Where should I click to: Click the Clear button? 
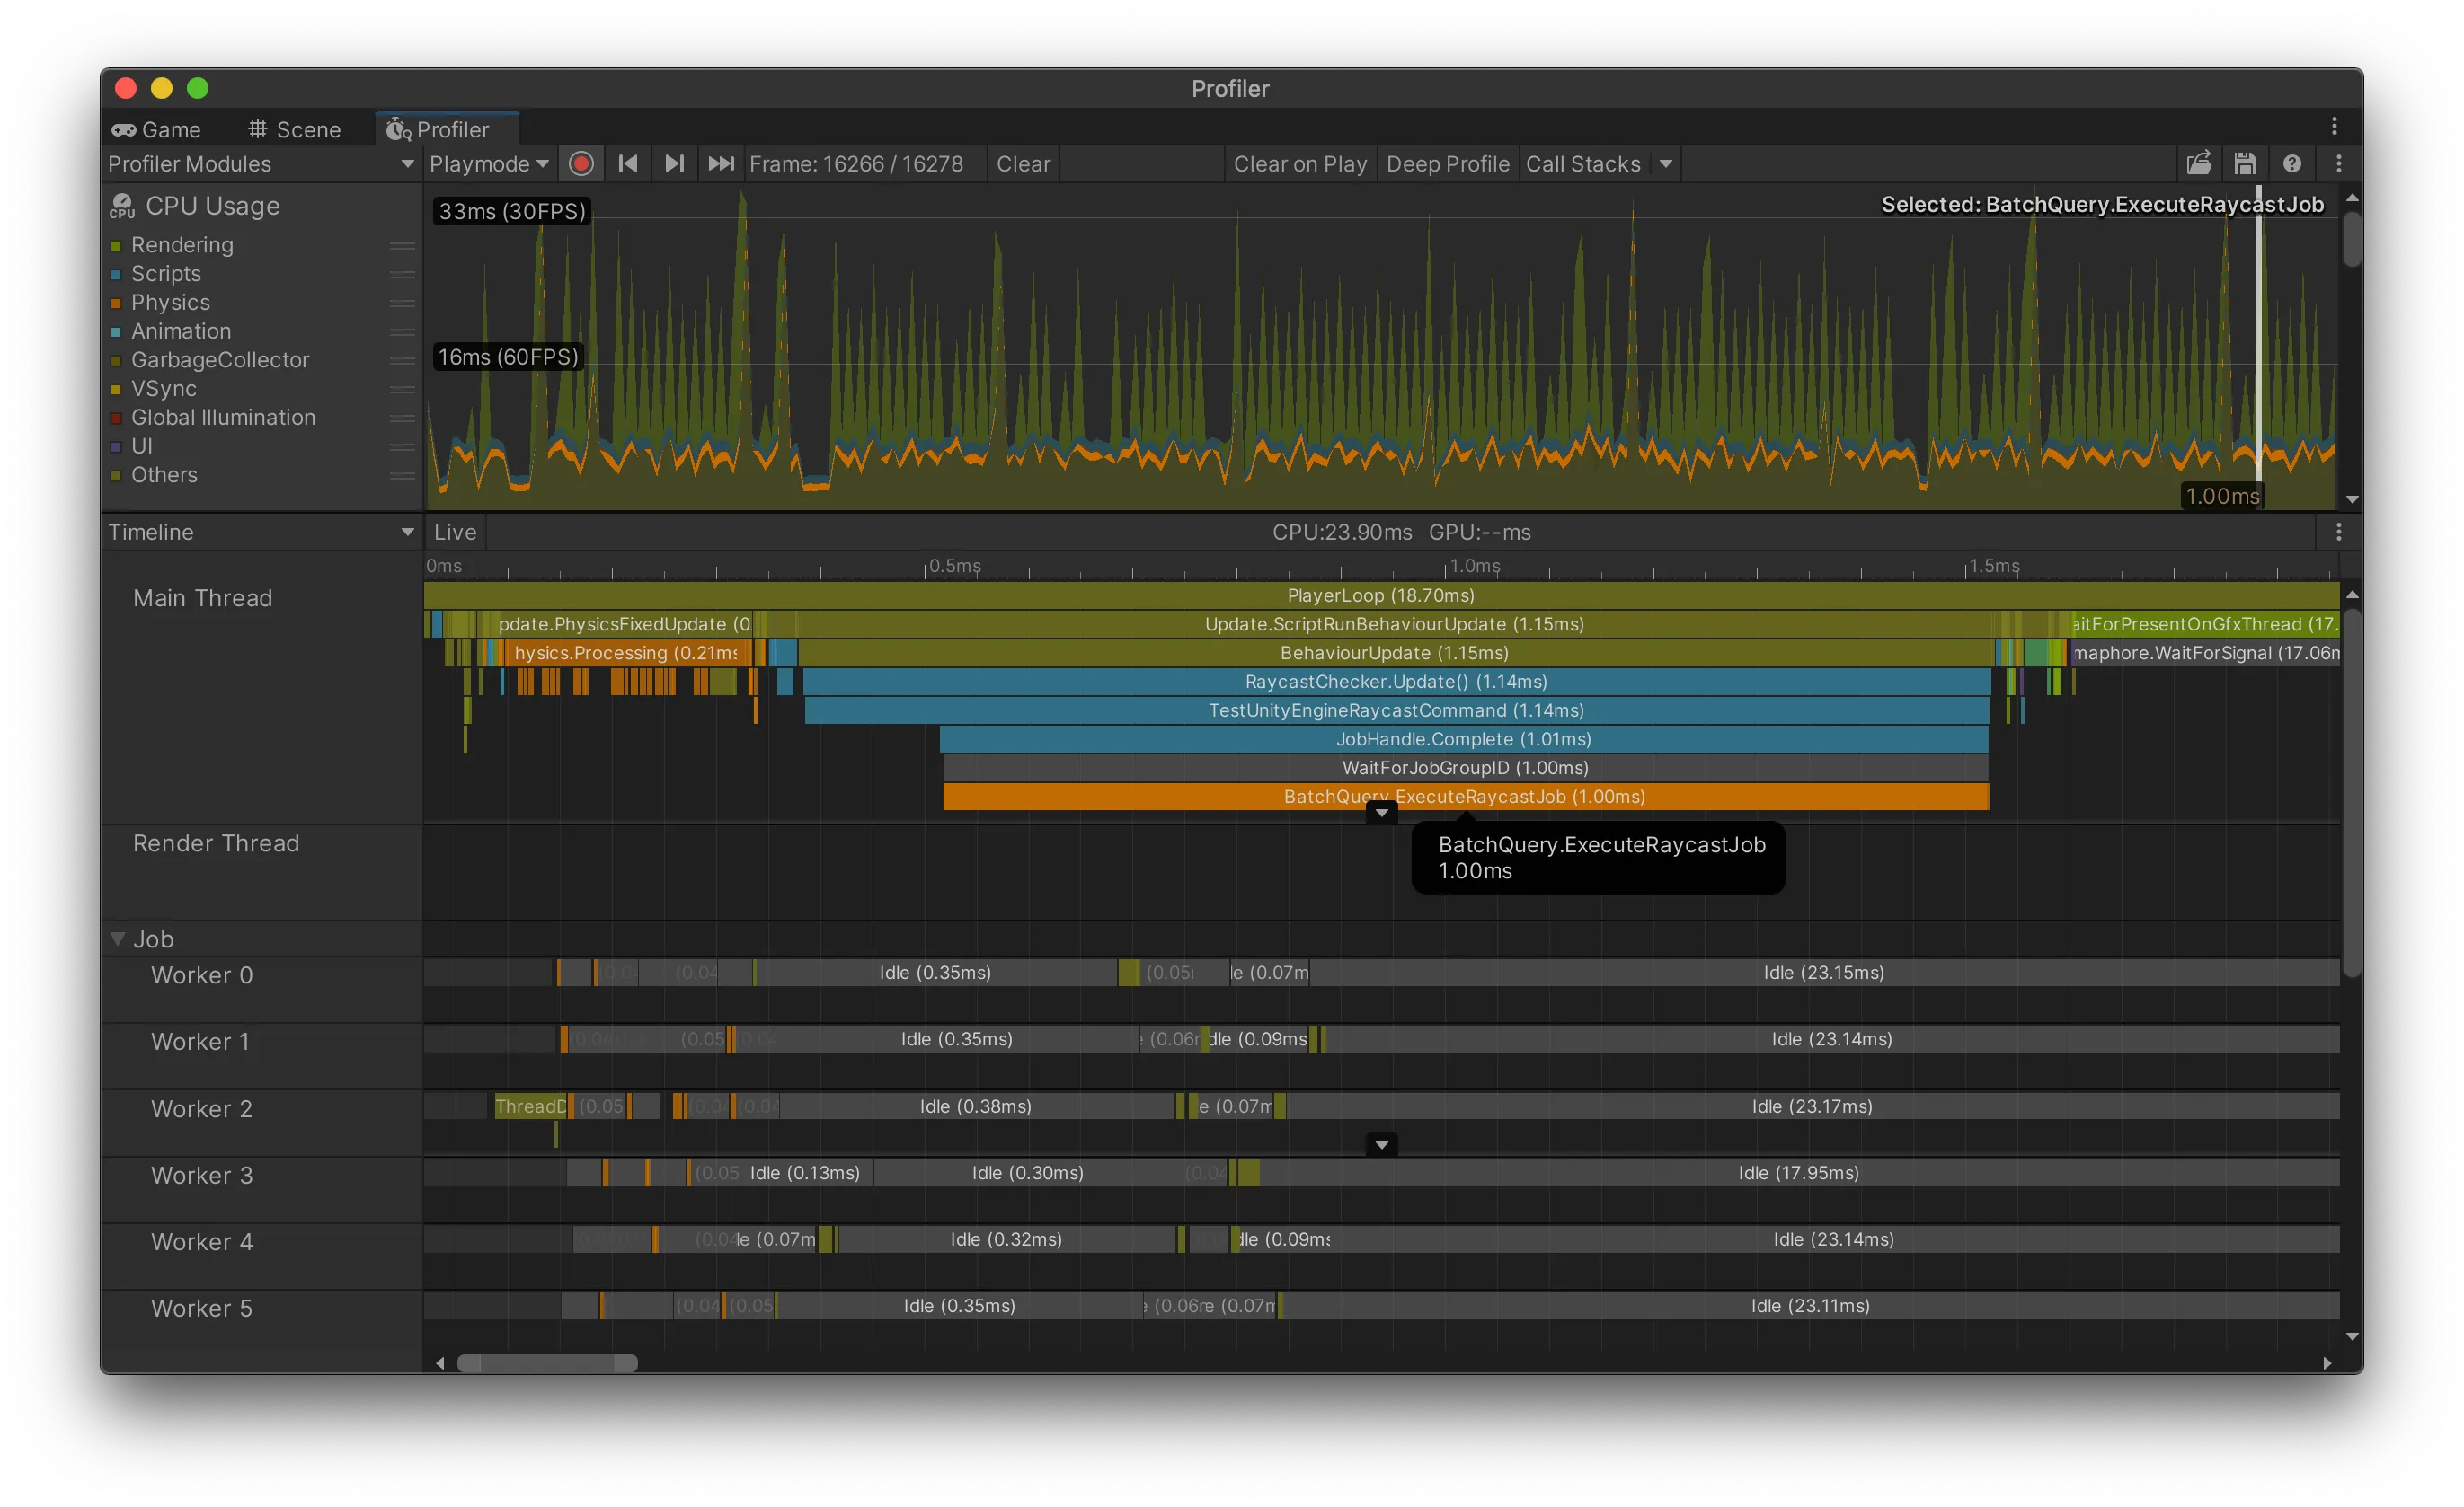1022,163
